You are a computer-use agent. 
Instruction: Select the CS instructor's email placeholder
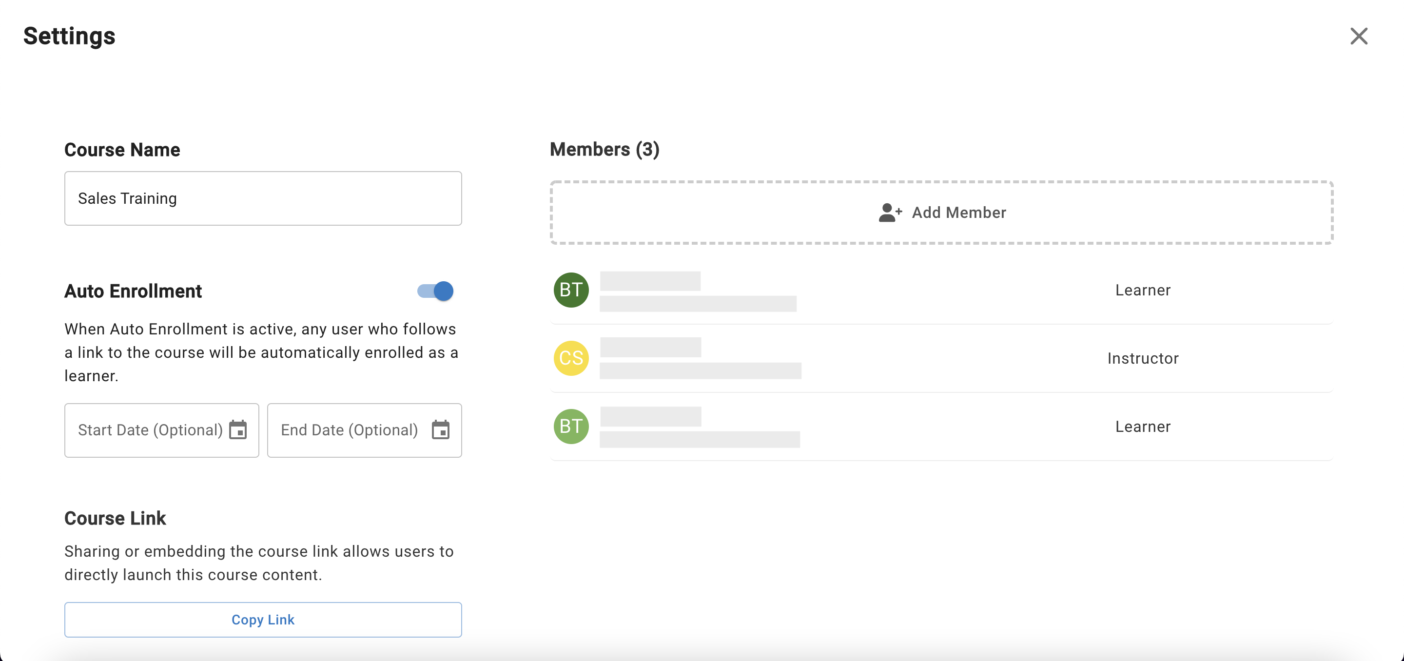[700, 370]
